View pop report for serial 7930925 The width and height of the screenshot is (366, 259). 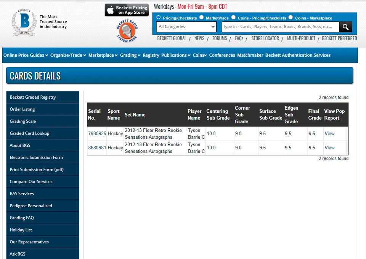329,134
